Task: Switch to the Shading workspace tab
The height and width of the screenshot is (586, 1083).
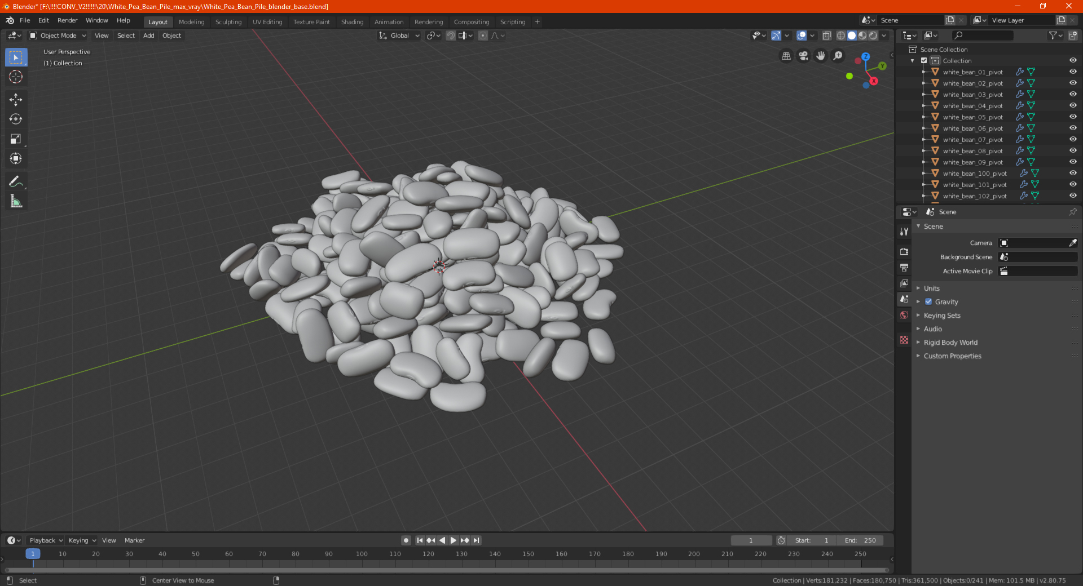Action: 352,22
